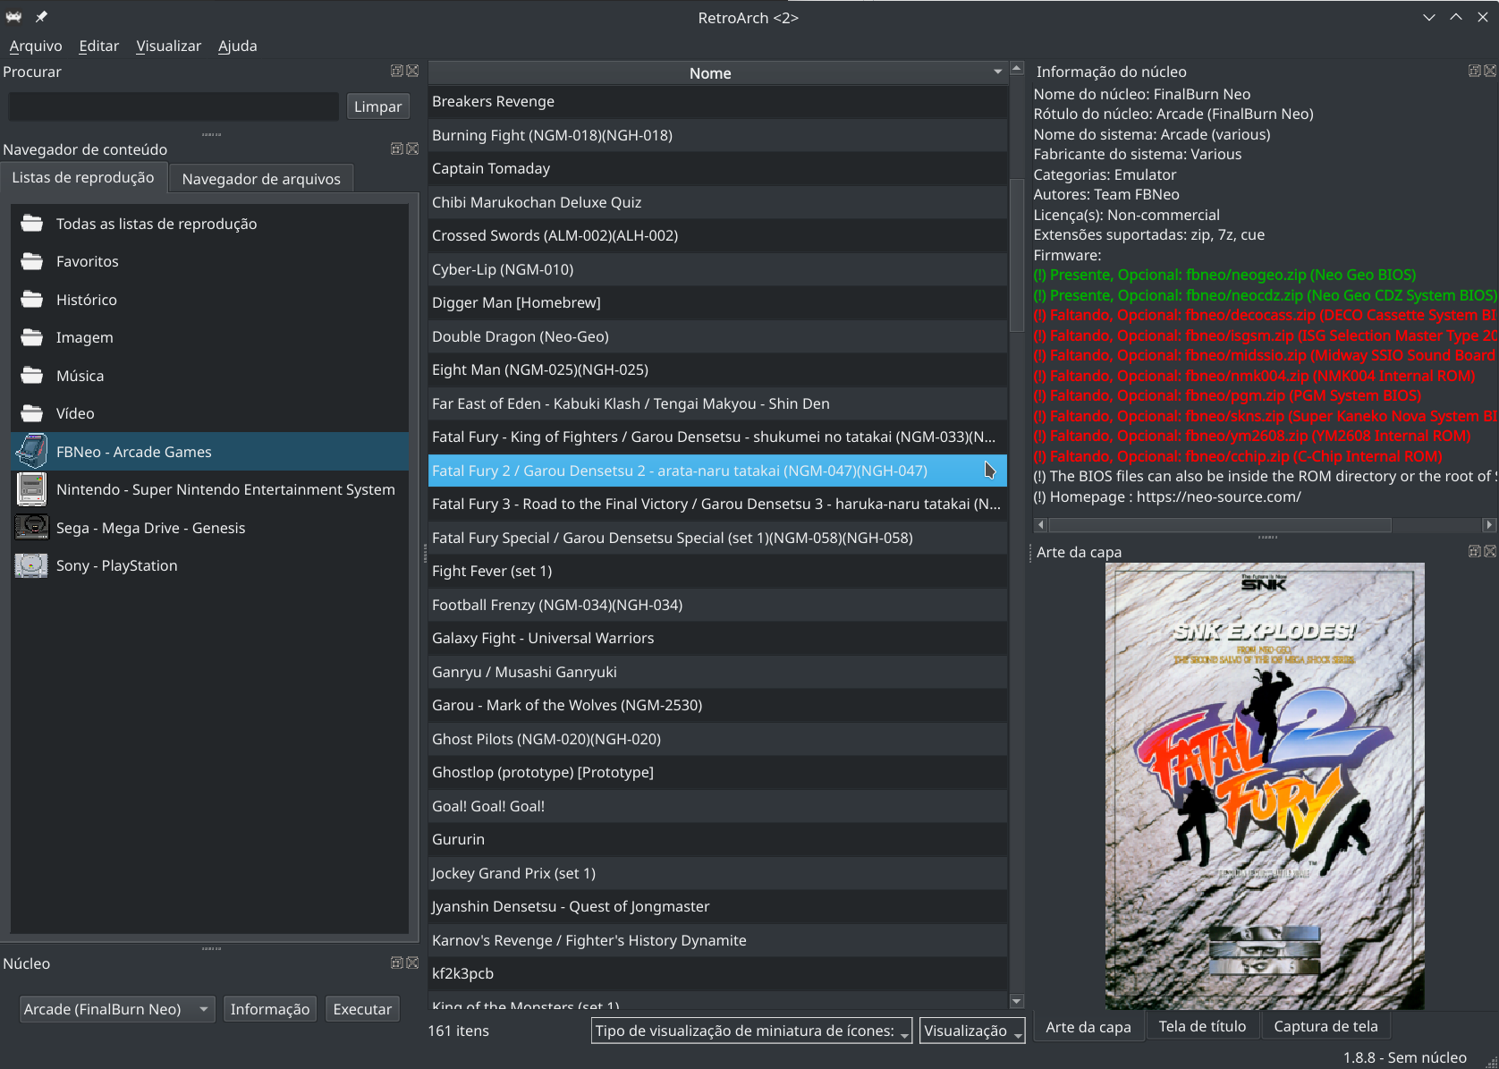Open the Editar menu
The height and width of the screenshot is (1069, 1499).
click(x=98, y=46)
